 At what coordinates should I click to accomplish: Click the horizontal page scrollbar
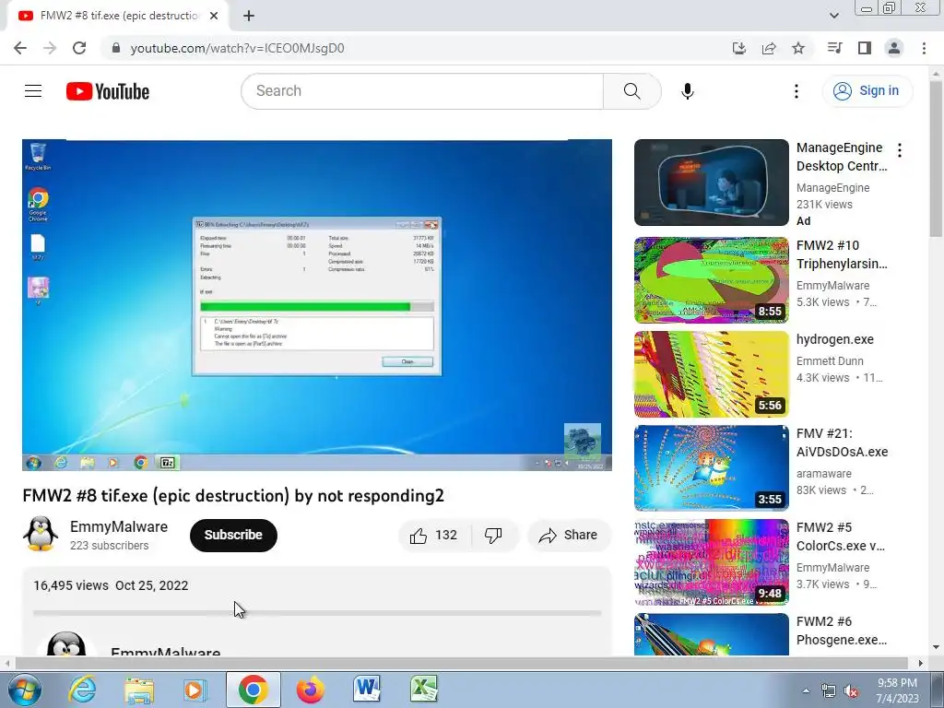461,664
